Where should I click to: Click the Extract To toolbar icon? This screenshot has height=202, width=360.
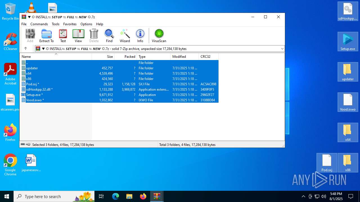pyautogui.click(x=46, y=36)
